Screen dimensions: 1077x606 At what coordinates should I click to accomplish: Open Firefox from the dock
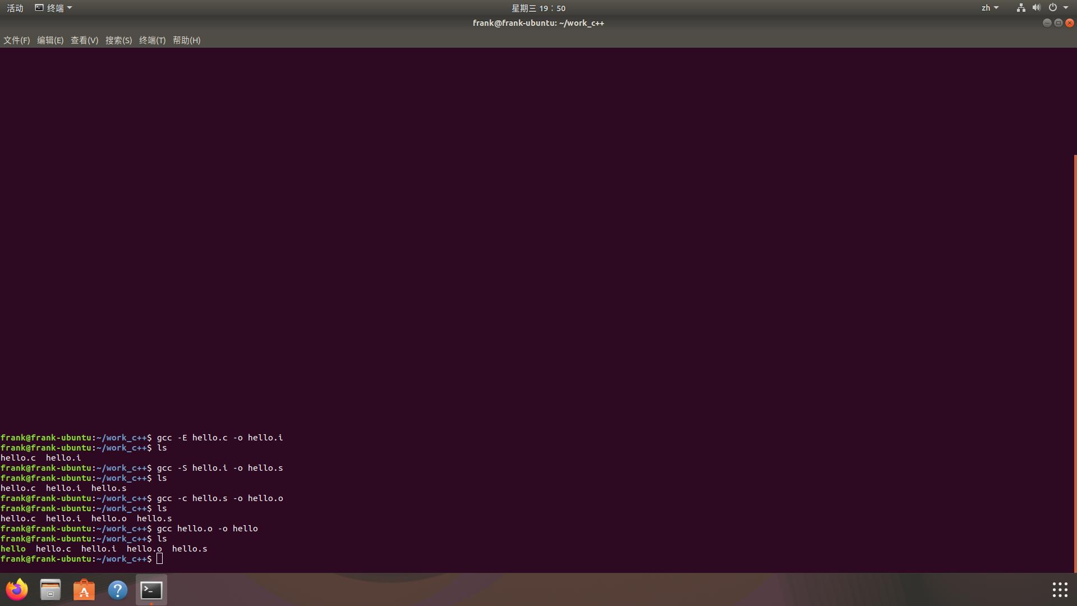click(x=17, y=590)
